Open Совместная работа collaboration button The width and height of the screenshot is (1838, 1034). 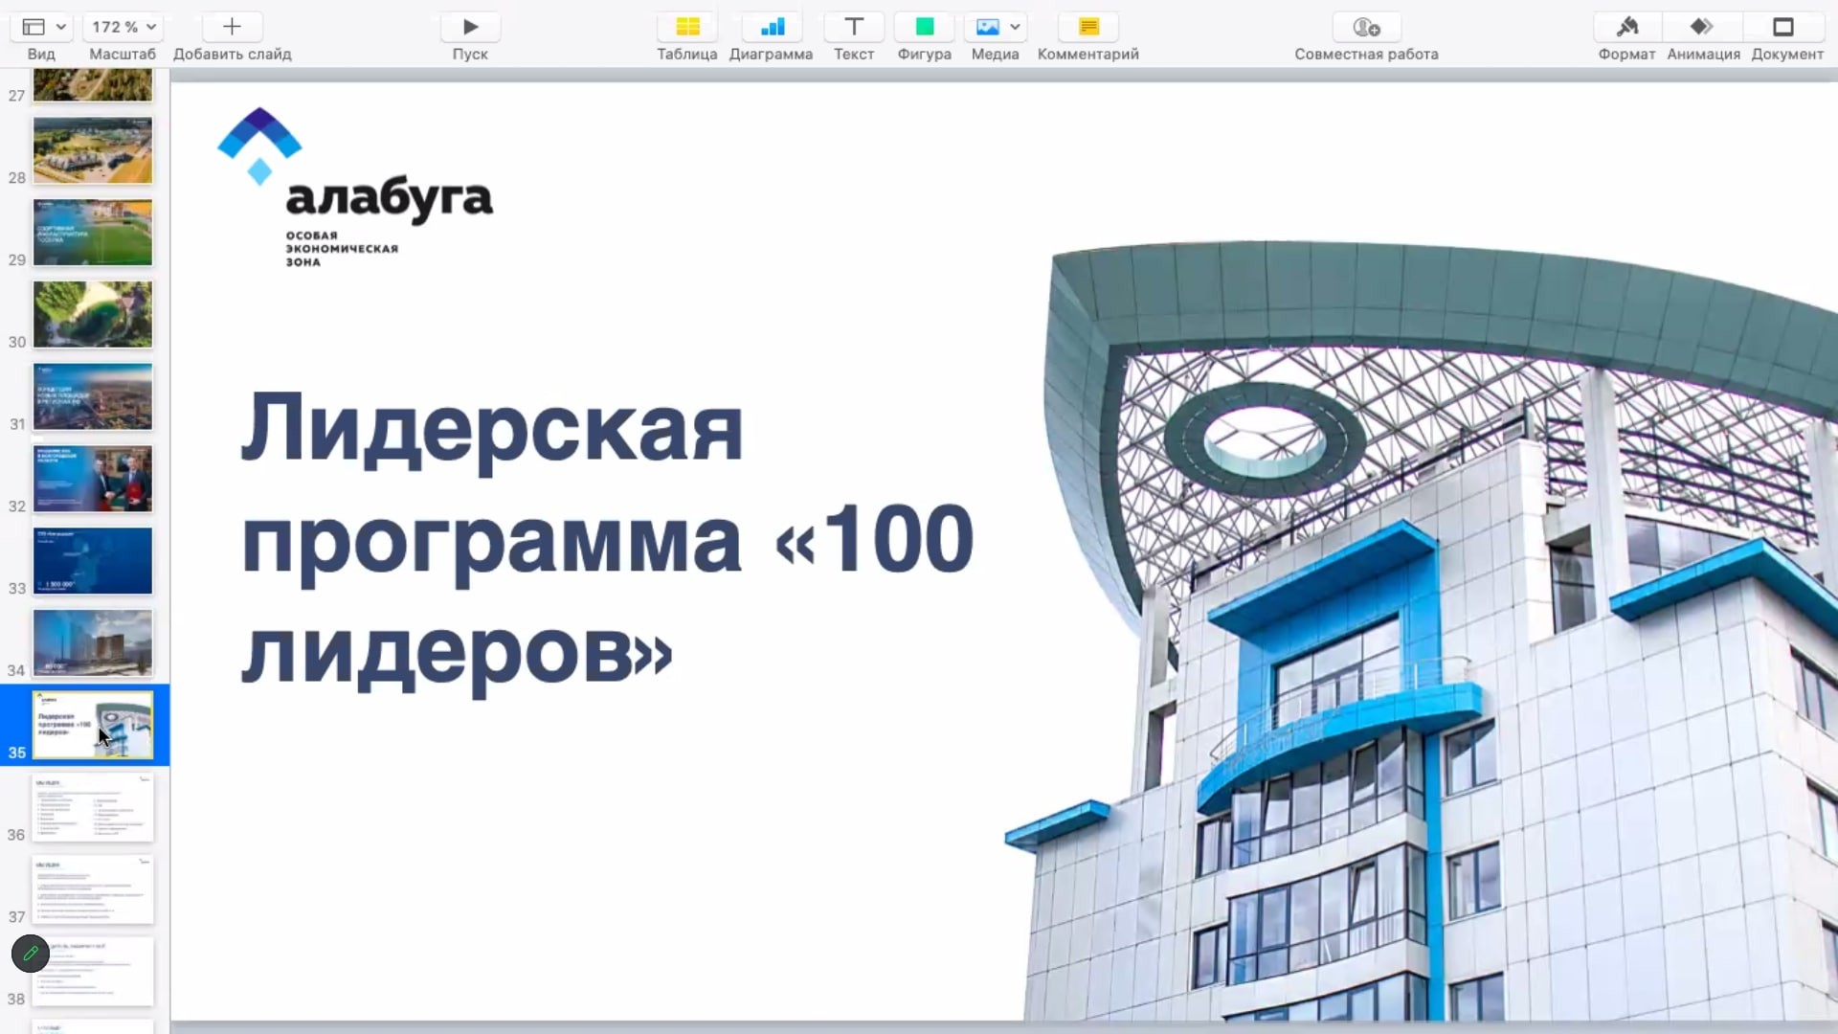(x=1366, y=27)
